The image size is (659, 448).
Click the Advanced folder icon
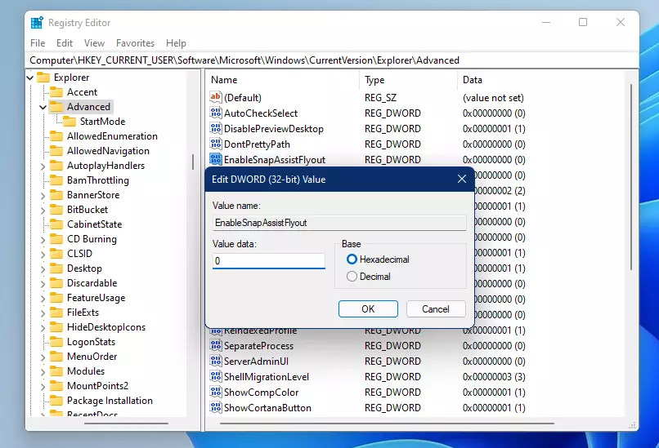56,107
